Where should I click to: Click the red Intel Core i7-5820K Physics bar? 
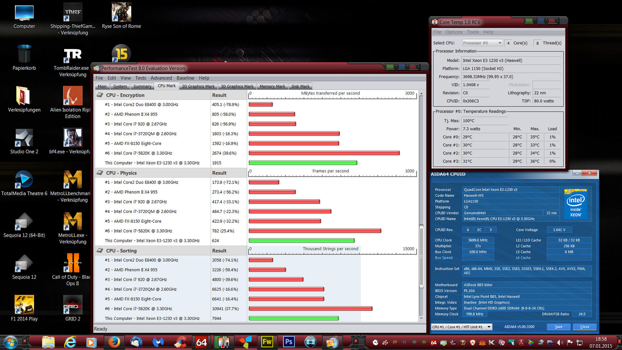(315, 231)
